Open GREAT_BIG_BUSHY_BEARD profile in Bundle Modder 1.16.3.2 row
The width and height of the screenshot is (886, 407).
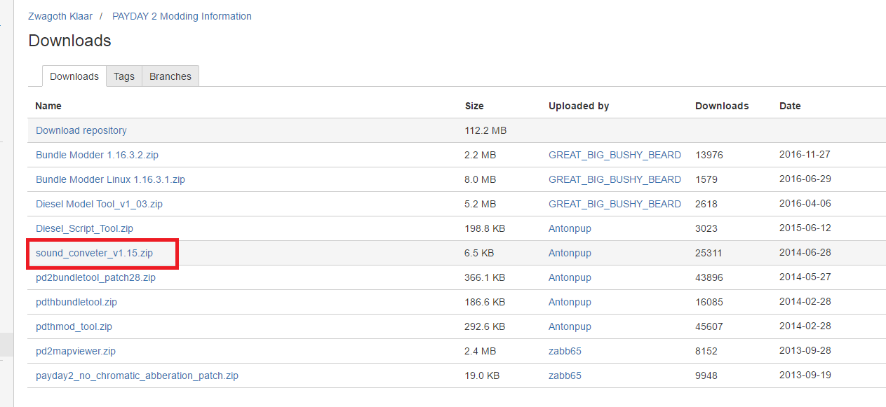(615, 155)
